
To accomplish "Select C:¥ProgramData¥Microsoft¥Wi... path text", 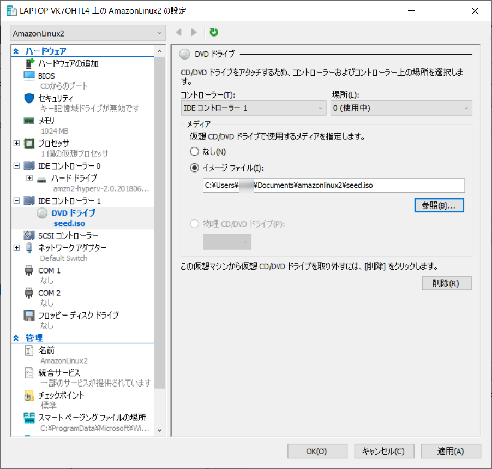I will 95,428.
